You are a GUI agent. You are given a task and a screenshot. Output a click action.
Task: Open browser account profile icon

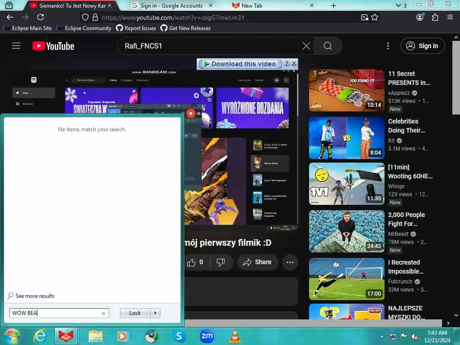point(420,18)
